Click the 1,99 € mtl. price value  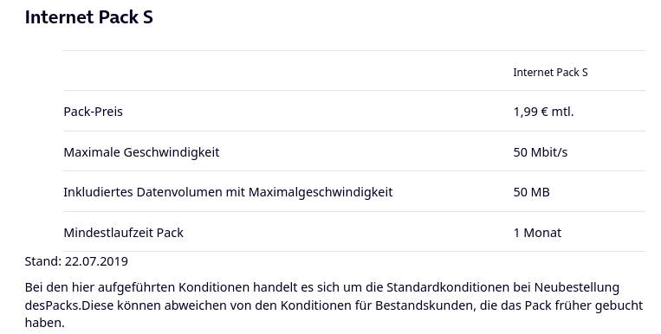coord(543,112)
